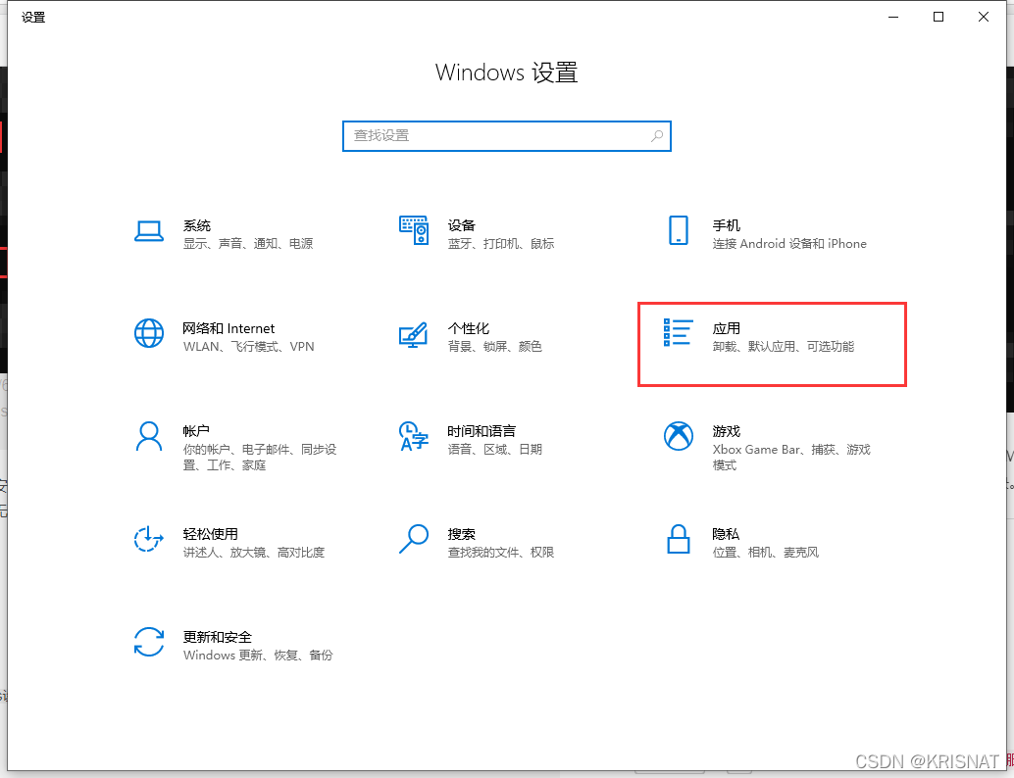
Task: Click the 设置 title bar label
Action: 32,17
